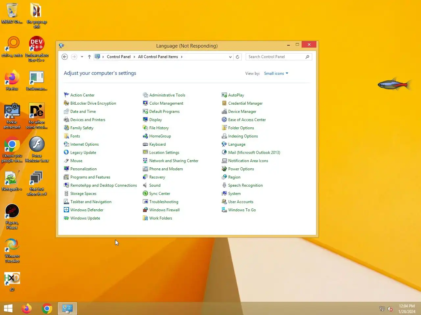Viewport: 421px width, 315px height.
Task: Open Language link
Action: pos(237,144)
